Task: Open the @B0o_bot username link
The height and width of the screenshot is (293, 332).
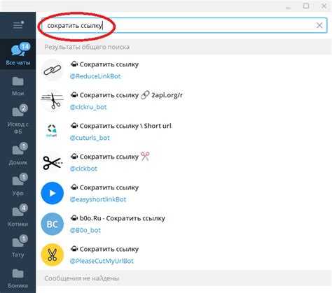Action: (85, 230)
